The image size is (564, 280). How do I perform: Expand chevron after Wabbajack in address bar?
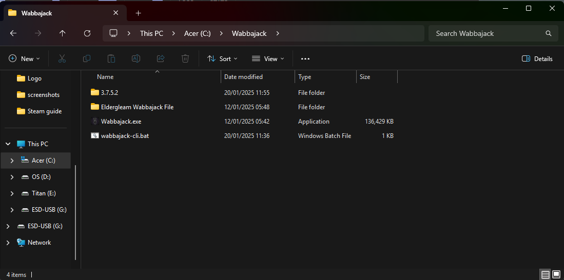pos(277,33)
